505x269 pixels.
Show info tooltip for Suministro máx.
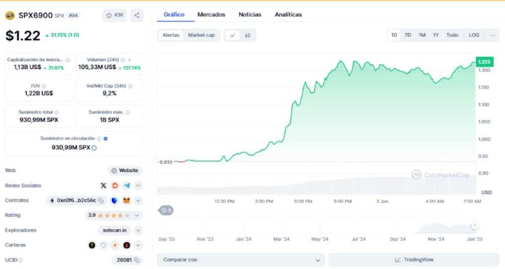pyautogui.click(x=128, y=112)
